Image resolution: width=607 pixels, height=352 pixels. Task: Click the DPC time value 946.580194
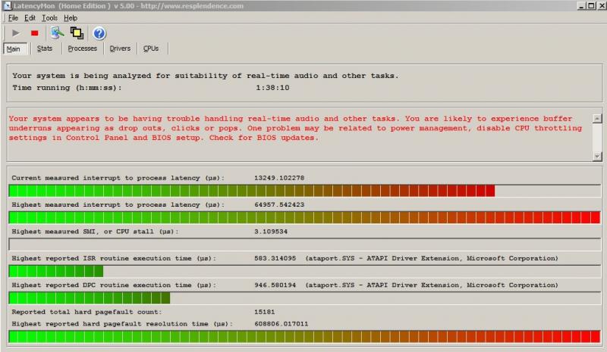(275, 285)
